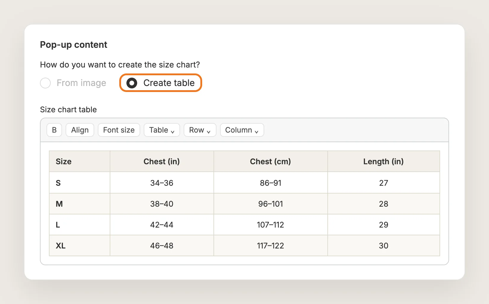Click the '34–36' chest inches cell
489x304 pixels.
162,183
